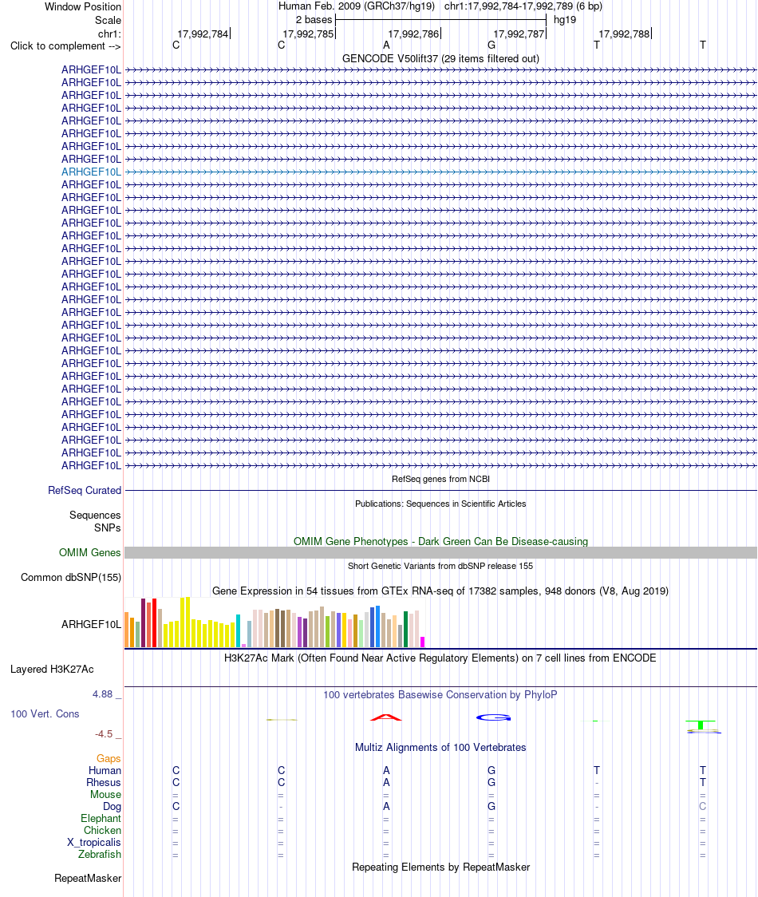
Task: Click the SNPs track label
Action: click(108, 528)
